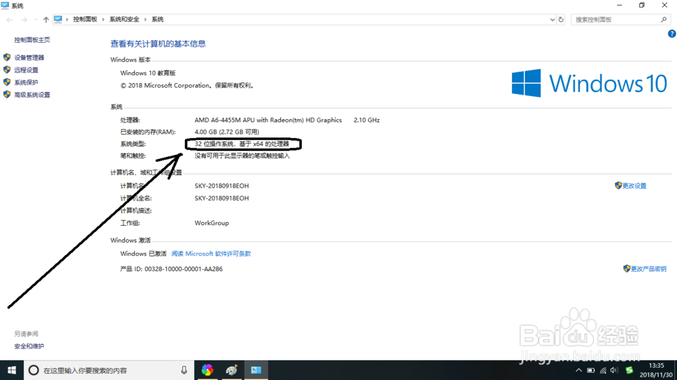Open Security and Maintenance link
This screenshot has height=380, width=677.
point(29,346)
